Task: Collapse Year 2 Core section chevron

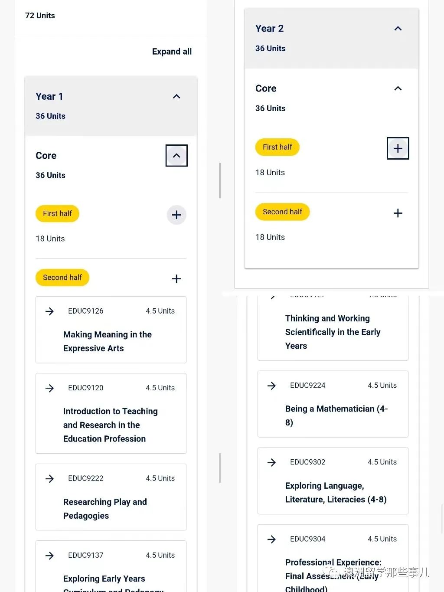Action: tap(398, 88)
